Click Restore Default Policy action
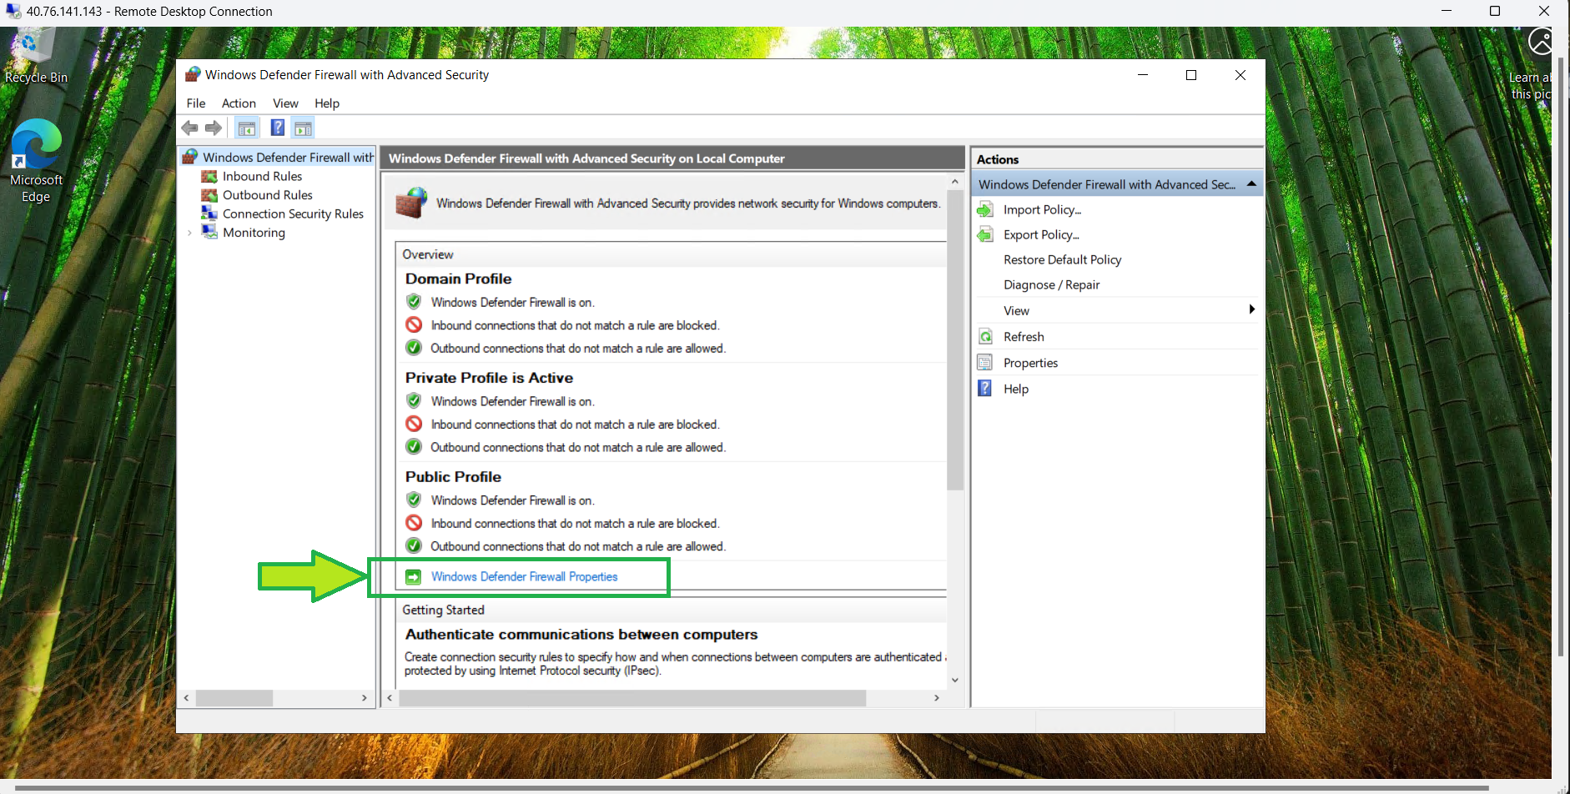 [x=1062, y=259]
